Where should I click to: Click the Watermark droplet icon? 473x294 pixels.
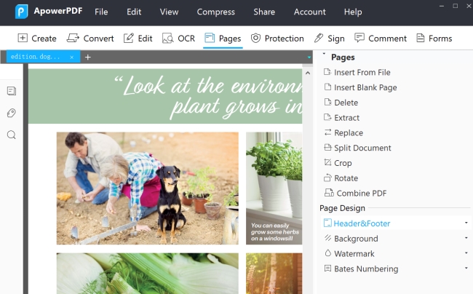[327, 253]
